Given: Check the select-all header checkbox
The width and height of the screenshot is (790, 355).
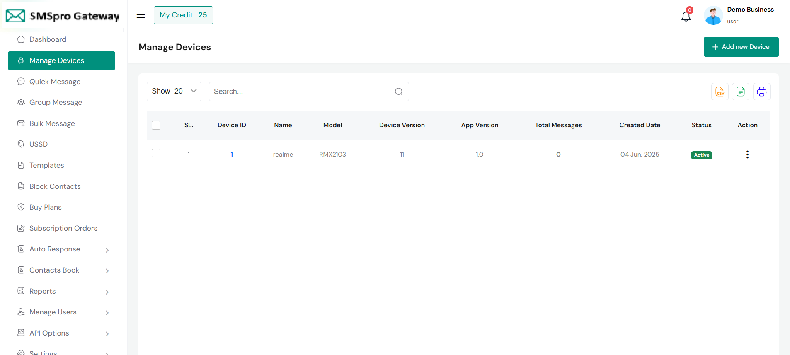Looking at the screenshot, I should (x=156, y=125).
